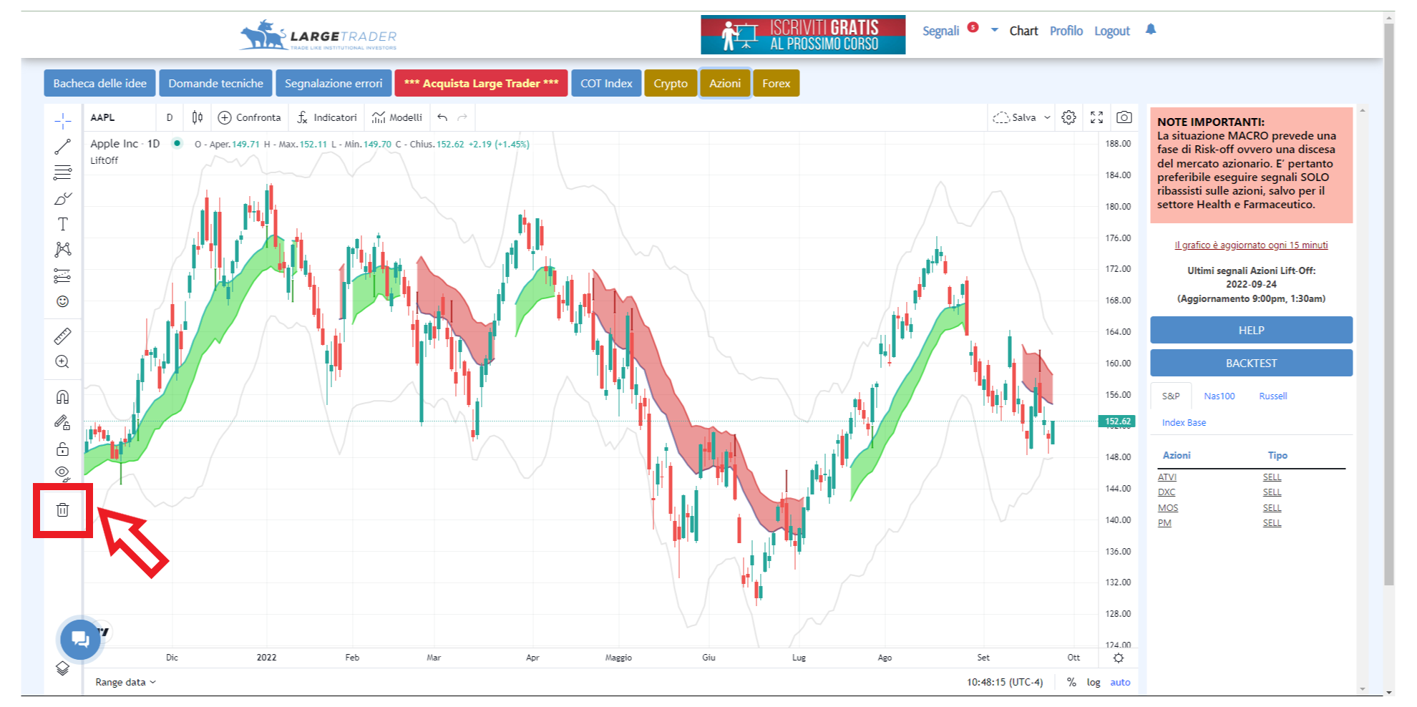Viewport: 1417px width, 707px height.
Task: Click the Large Trader logo
Action: pyautogui.click(x=318, y=35)
